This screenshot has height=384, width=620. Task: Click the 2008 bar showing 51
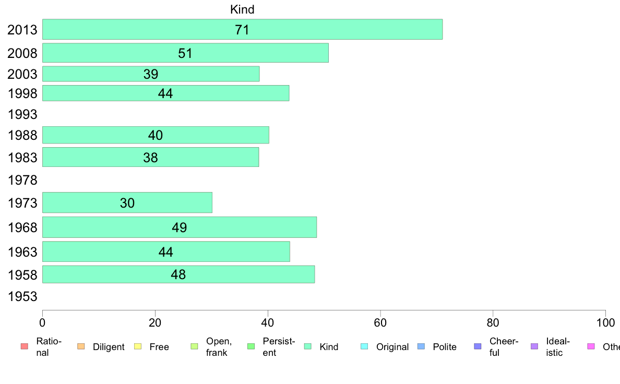[185, 53]
